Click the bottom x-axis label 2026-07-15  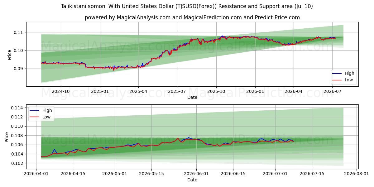click(312, 174)
